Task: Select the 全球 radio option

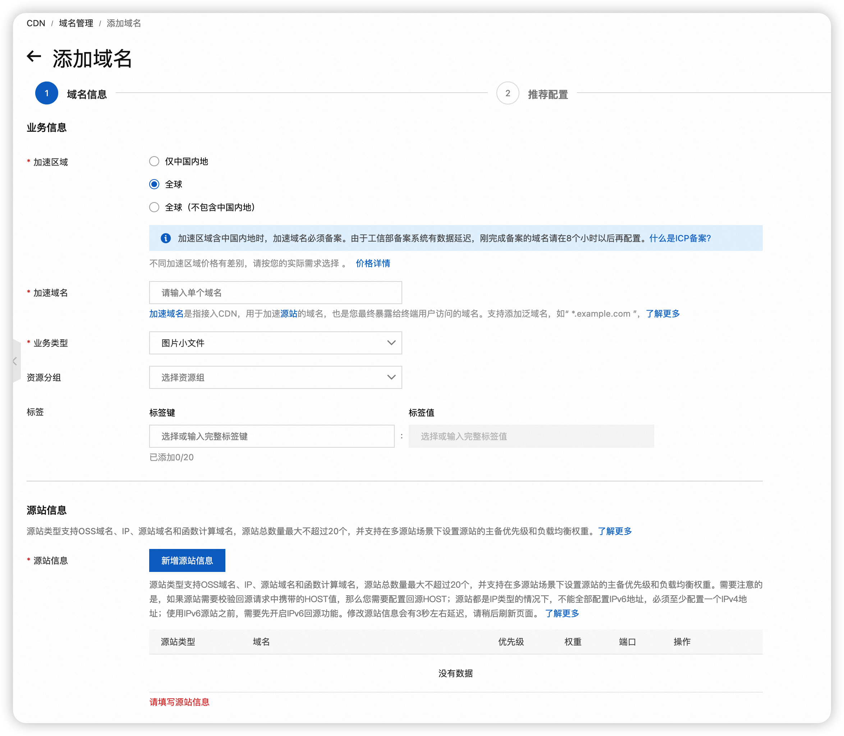Action: (154, 185)
